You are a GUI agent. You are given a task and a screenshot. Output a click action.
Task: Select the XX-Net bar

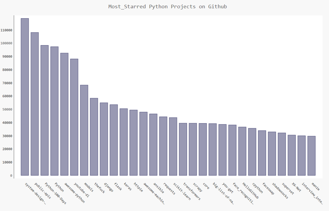pos(292,155)
